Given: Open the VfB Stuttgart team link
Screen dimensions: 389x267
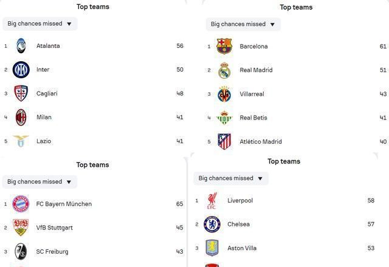Looking at the screenshot, I should pos(54,228).
